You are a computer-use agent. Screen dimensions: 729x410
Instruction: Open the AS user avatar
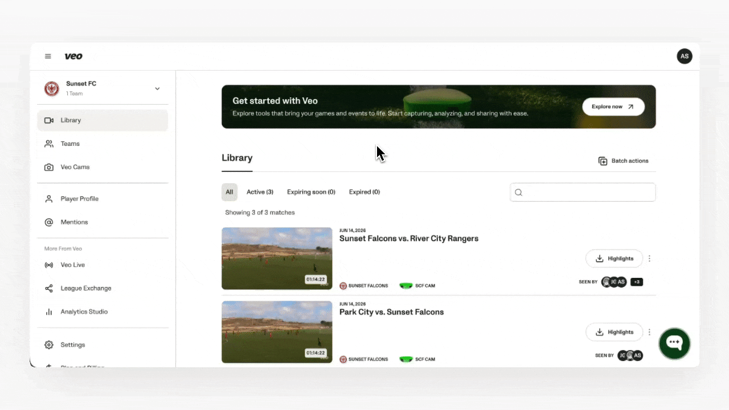click(685, 56)
